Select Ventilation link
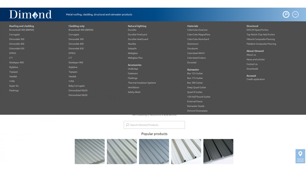 click(134, 87)
